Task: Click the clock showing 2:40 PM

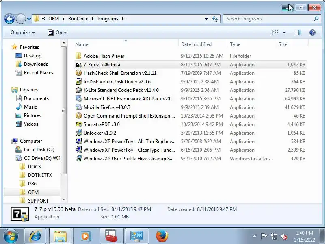Action: [x=304, y=233]
